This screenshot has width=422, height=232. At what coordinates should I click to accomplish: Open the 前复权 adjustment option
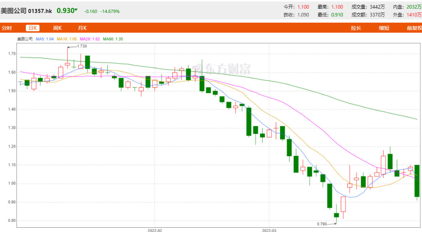point(414,28)
